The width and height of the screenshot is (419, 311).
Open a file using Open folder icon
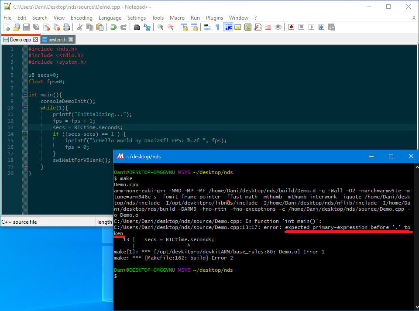click(16, 27)
